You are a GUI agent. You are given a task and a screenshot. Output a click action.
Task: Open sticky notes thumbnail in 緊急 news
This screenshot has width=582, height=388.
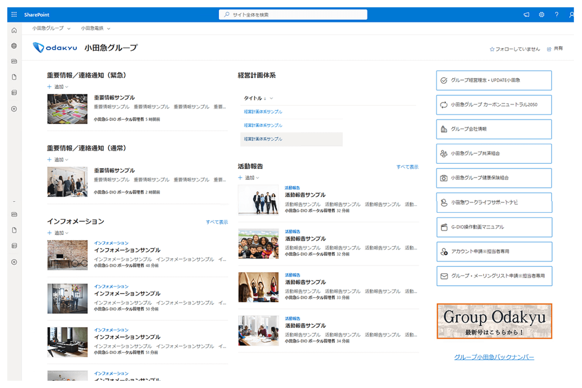[x=67, y=109]
